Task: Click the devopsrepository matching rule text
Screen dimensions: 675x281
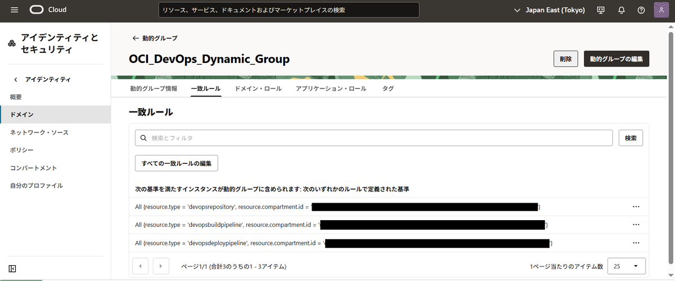Action: [x=338, y=207]
